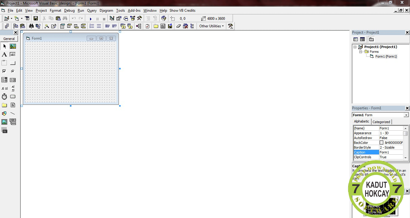The height and width of the screenshot is (218, 410).
Task: Select the AutoRedraw property row
Action: (378, 138)
